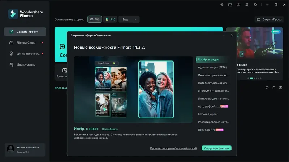The image size is (289, 162).
Task: Open the apps grid icon in top bar
Action: (247, 5)
